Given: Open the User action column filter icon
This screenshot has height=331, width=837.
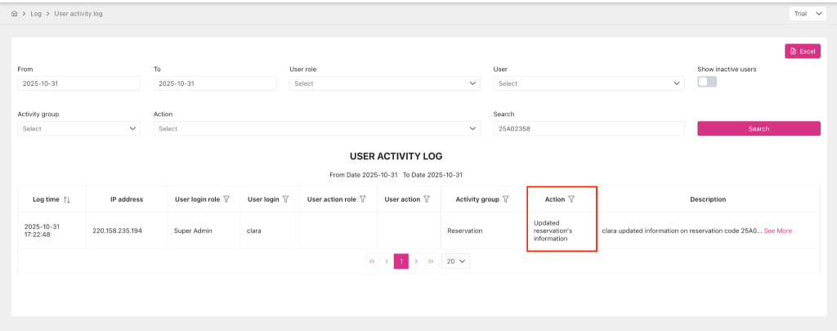Looking at the screenshot, I should tap(427, 199).
